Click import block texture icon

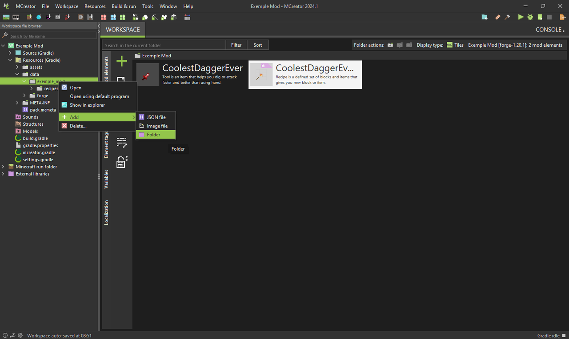click(x=29, y=17)
